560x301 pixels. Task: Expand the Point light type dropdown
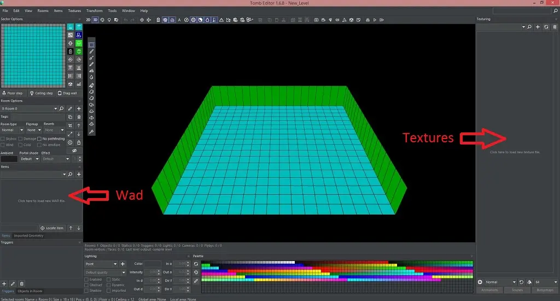pyautogui.click(x=101, y=264)
